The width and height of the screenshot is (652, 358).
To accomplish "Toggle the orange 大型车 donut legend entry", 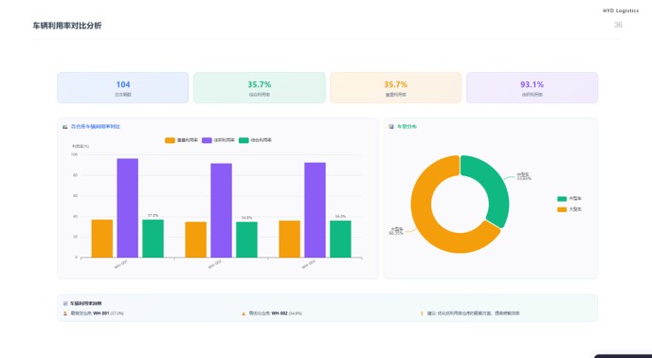I will coord(570,209).
